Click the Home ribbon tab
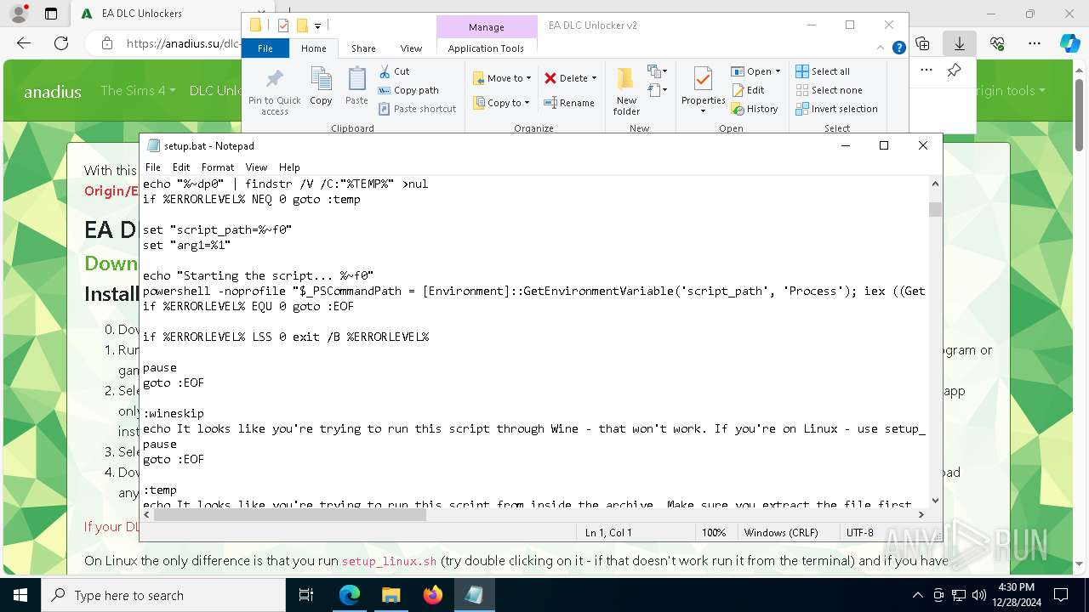The image size is (1089, 612). coord(314,48)
